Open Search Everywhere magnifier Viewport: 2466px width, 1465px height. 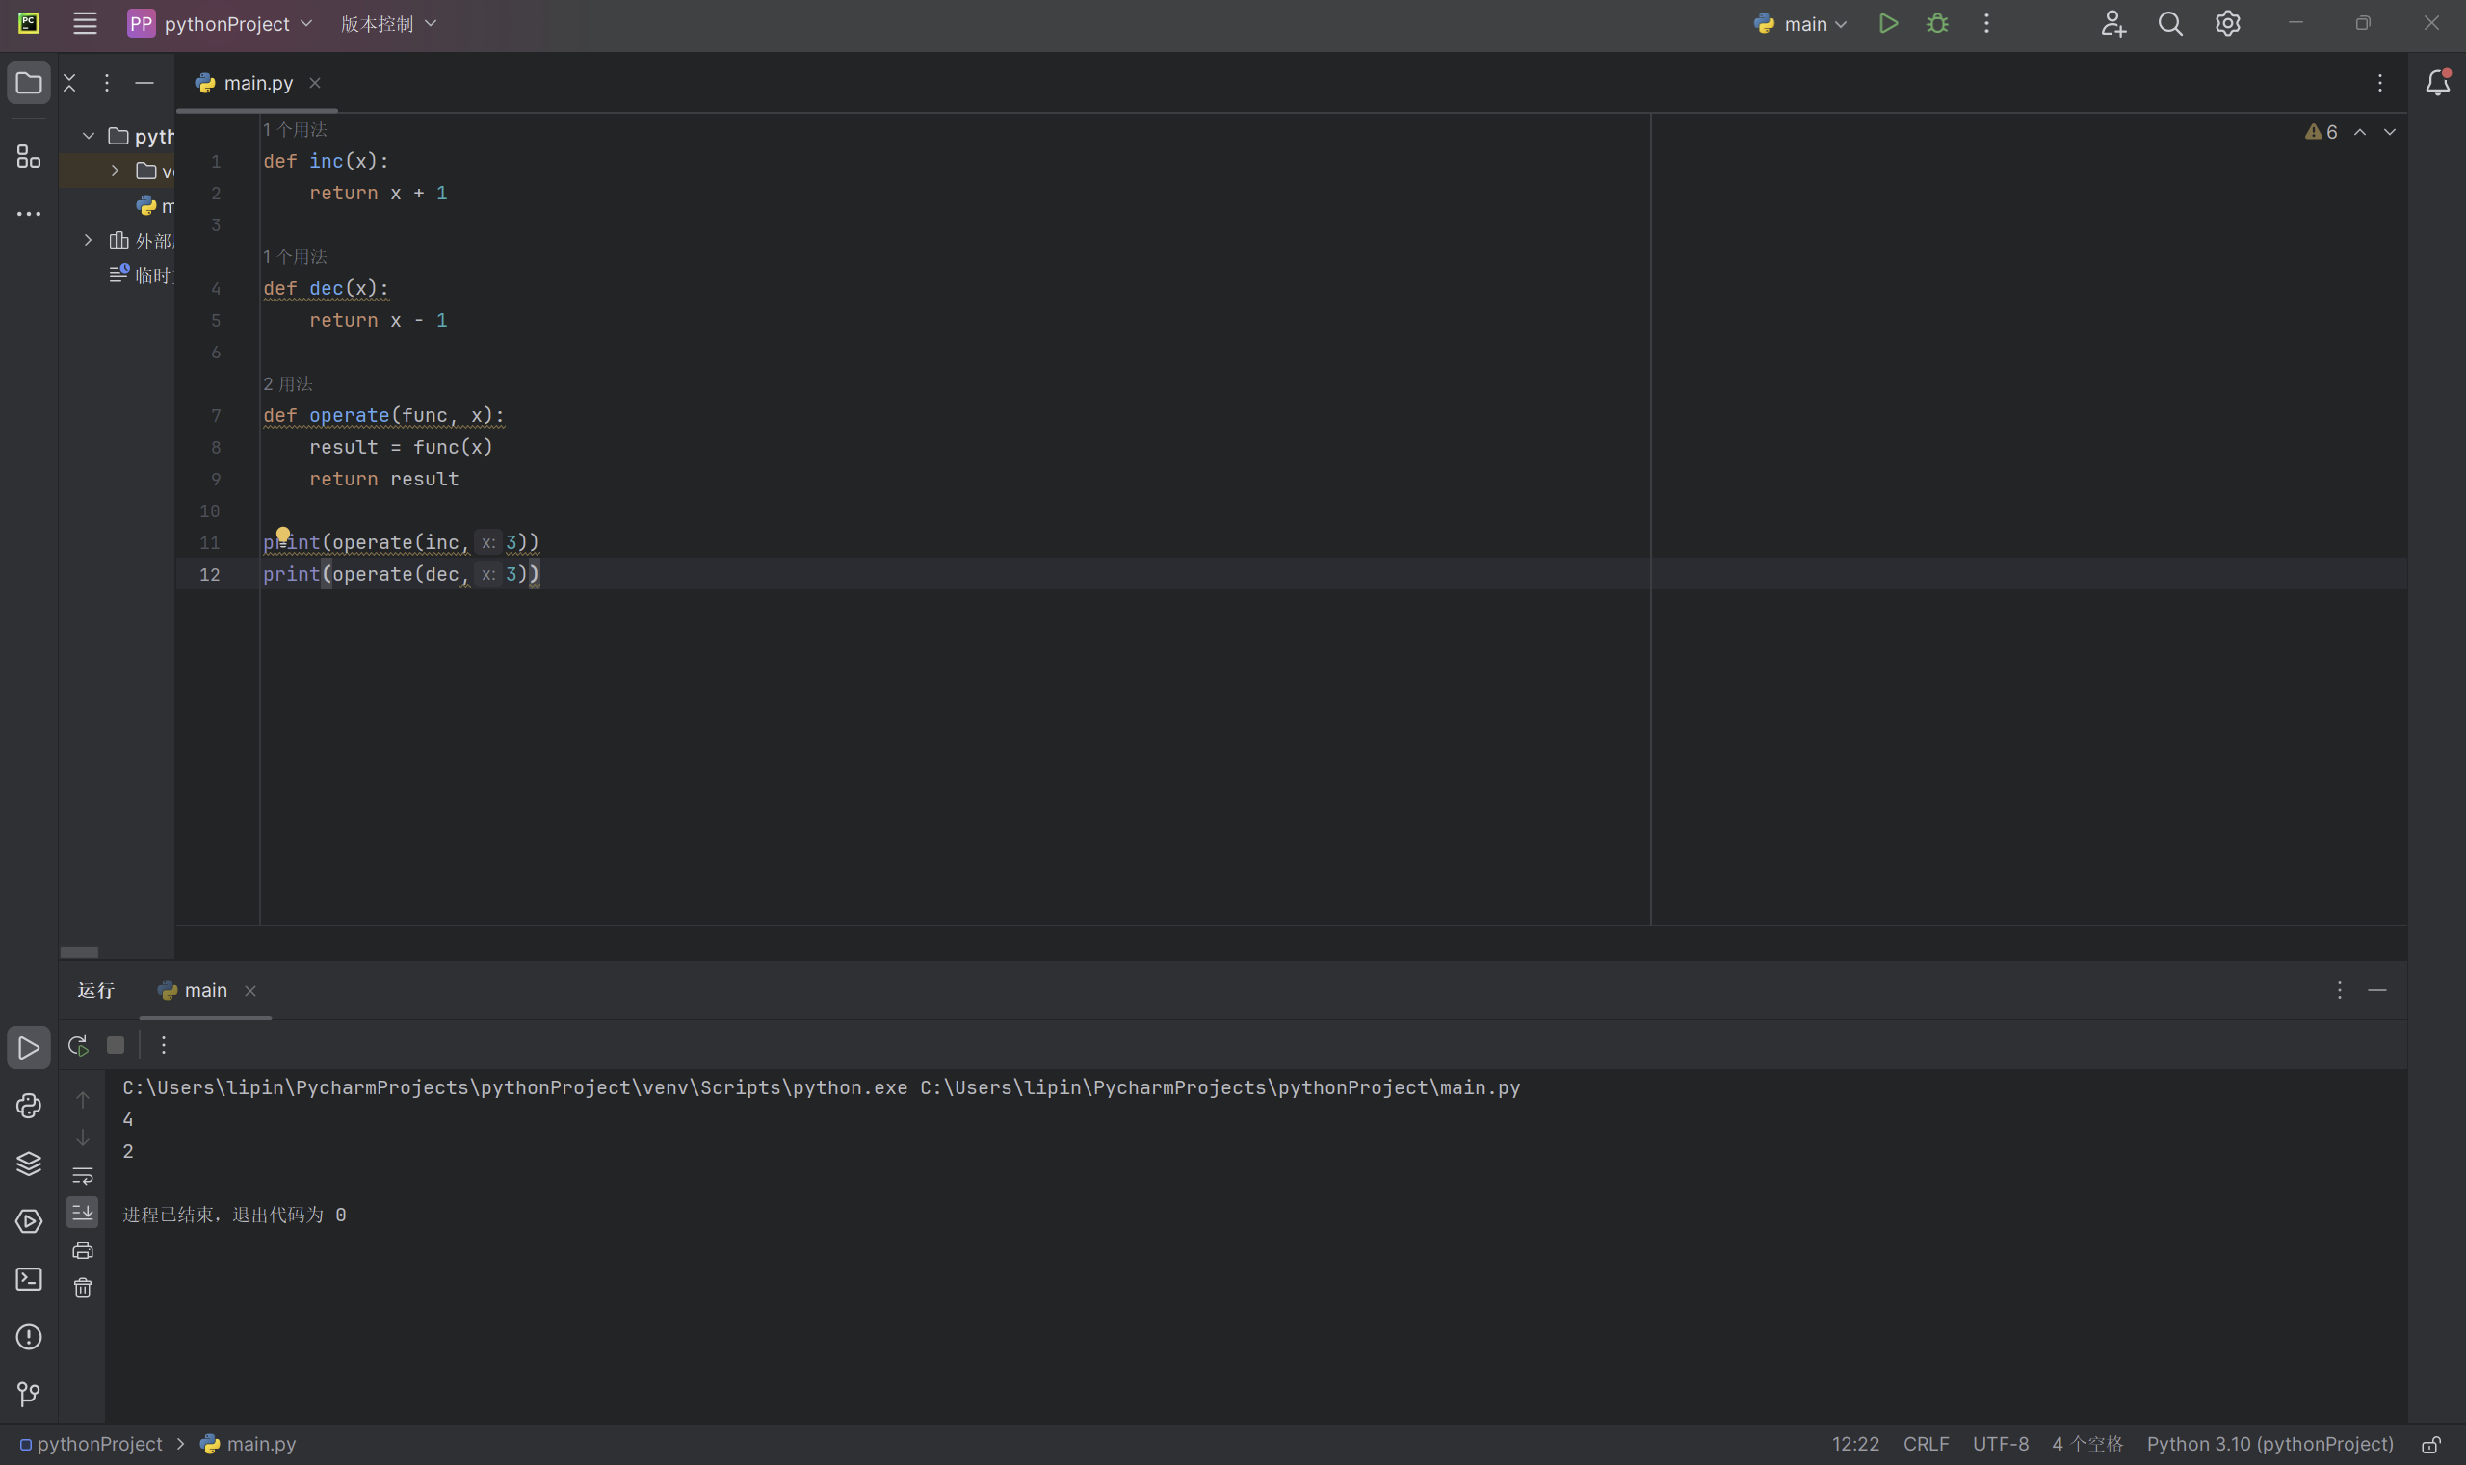click(2170, 24)
